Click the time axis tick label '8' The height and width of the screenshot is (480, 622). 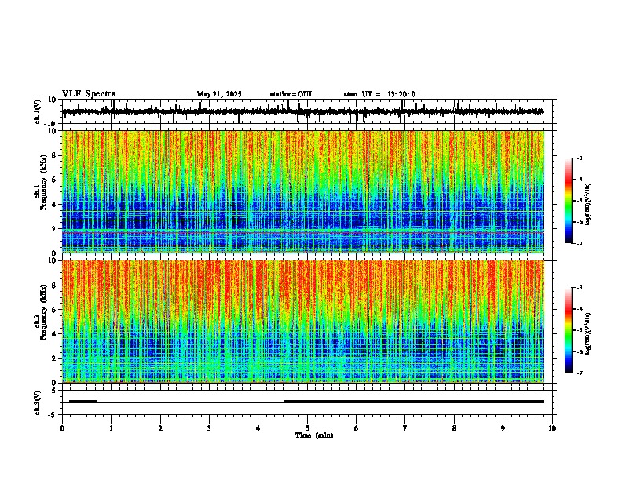[454, 428]
